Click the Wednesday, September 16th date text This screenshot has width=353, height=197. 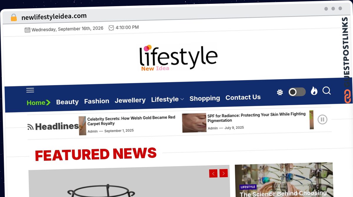[67, 29]
